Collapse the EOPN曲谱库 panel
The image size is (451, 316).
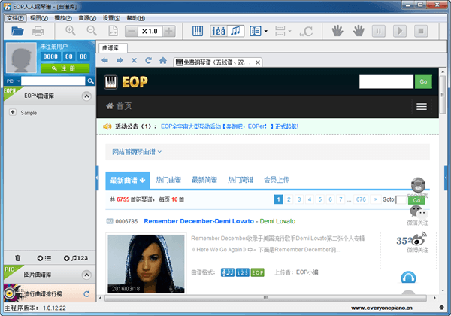(x=86, y=96)
